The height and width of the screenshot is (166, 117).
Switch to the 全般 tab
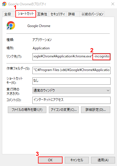[8, 14]
